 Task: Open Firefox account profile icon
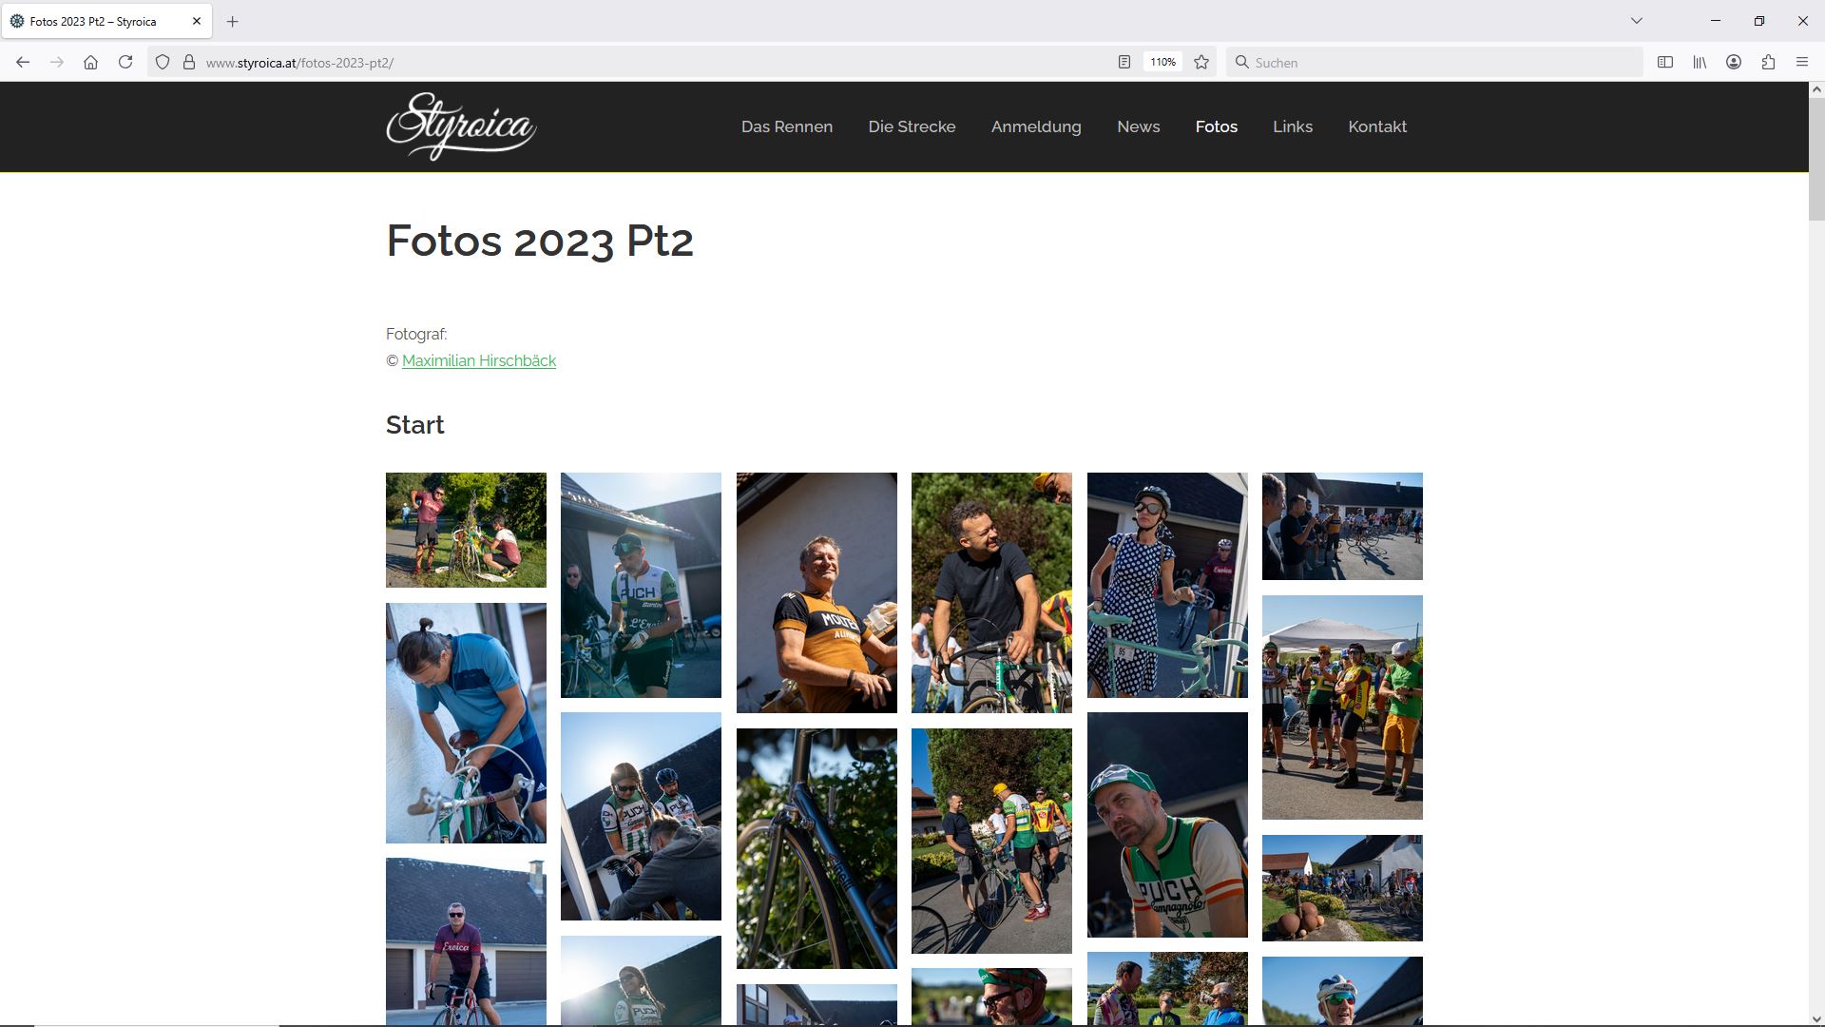click(1734, 62)
